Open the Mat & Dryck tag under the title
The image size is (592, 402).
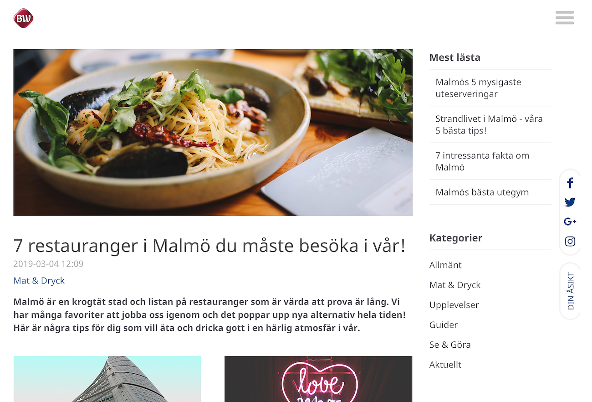pos(39,281)
